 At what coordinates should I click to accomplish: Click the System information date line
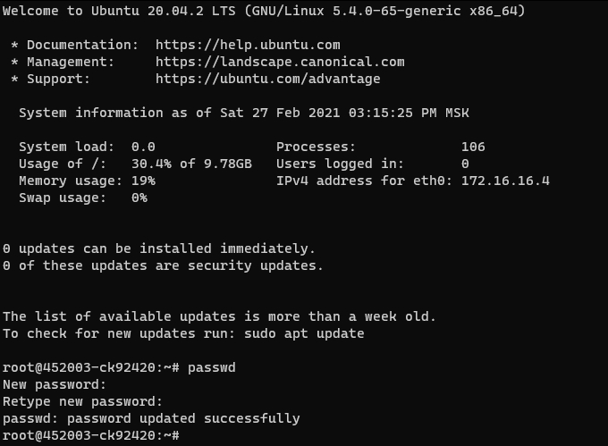[243, 114]
